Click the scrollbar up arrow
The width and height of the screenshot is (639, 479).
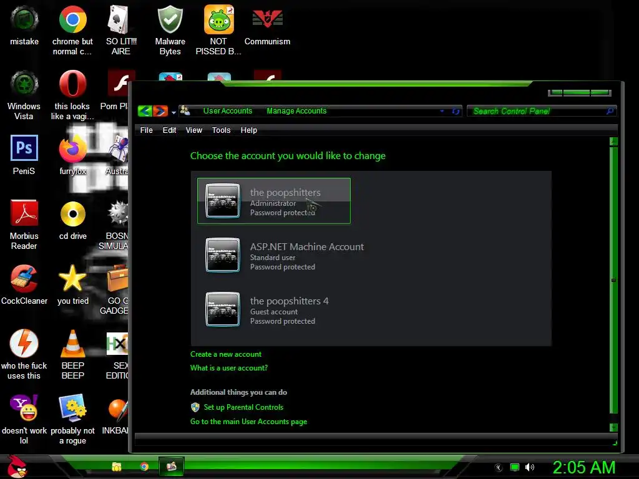point(613,142)
